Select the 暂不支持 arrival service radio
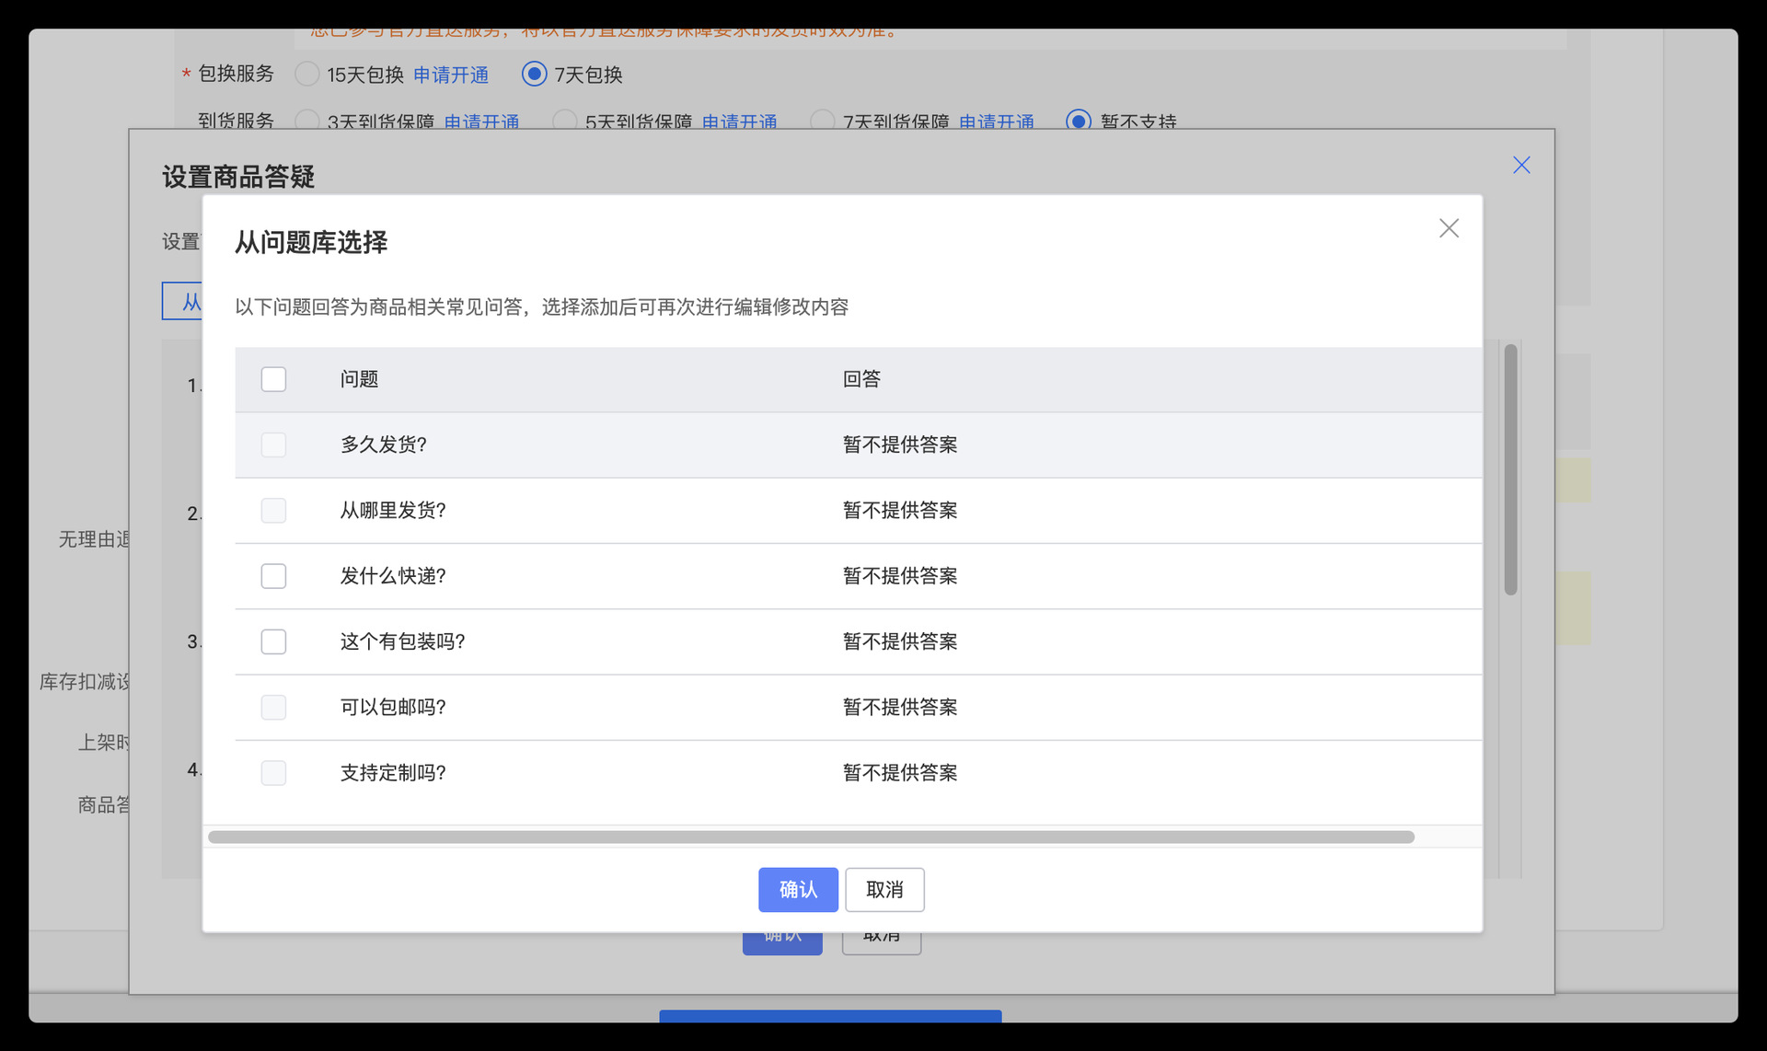Screen dimensions: 1767x1051 (x=1078, y=121)
